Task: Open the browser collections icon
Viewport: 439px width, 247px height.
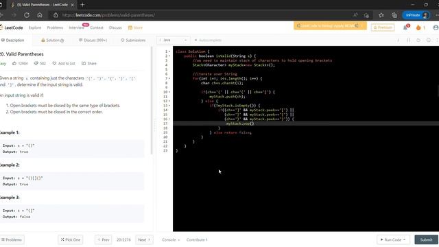Action: point(394,15)
